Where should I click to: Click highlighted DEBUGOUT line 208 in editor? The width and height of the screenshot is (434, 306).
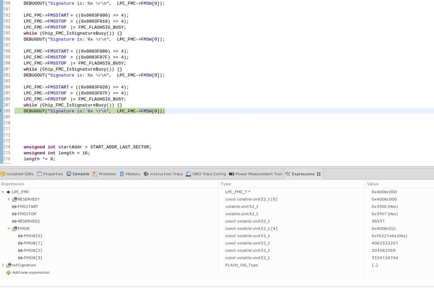[89, 111]
